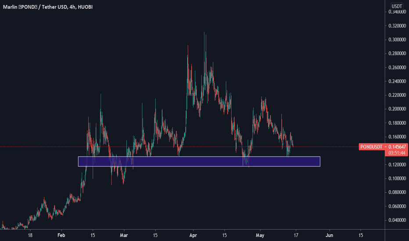Screen dimensions: 409x241
Task: Click the 0.100000 price axis label
Action: 397,178
